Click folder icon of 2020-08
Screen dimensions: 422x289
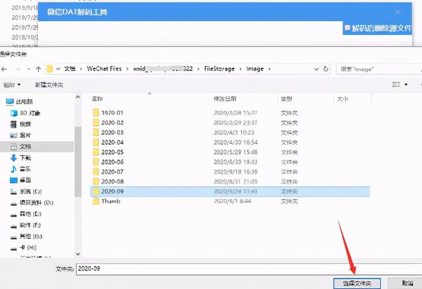point(96,181)
